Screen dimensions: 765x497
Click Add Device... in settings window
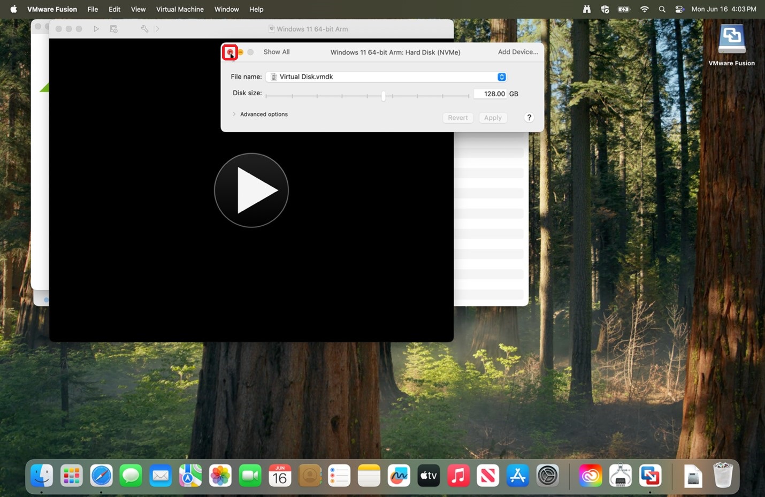click(518, 52)
